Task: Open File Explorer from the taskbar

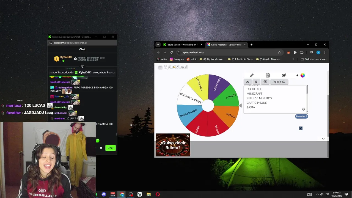Action: coord(148,194)
